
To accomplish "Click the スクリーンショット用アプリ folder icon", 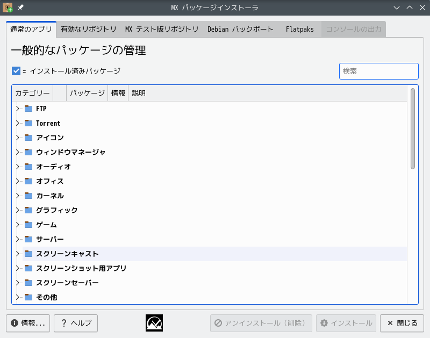I will tap(28, 268).
